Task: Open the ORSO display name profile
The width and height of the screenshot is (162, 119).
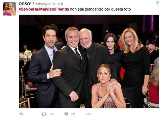Action: pos(24,4)
